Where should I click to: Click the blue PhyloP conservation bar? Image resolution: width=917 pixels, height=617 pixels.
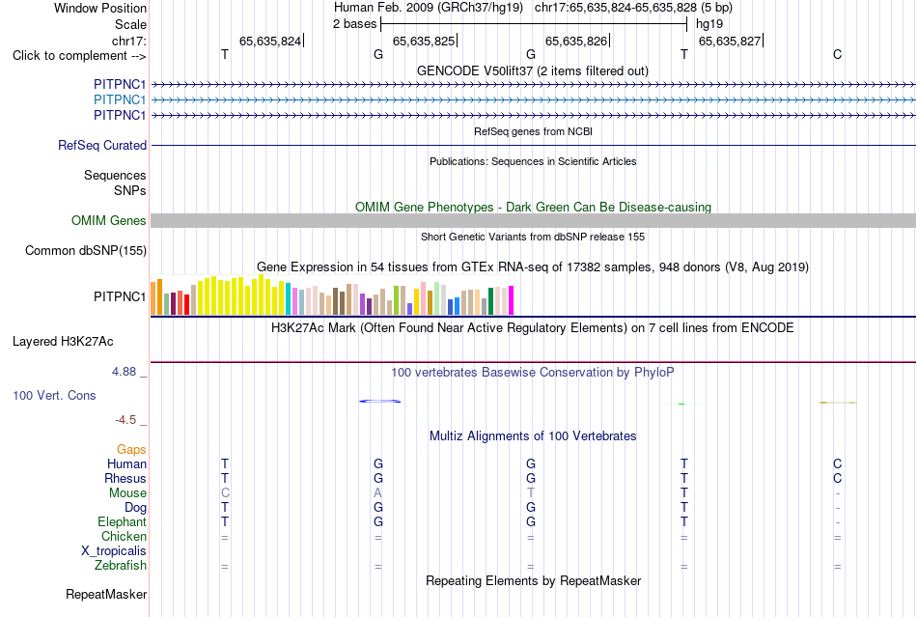[x=379, y=402]
